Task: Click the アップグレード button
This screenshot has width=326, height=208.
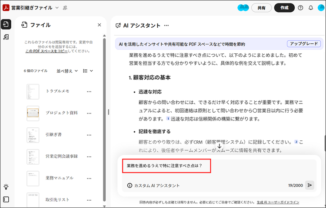Action: coord(304,44)
